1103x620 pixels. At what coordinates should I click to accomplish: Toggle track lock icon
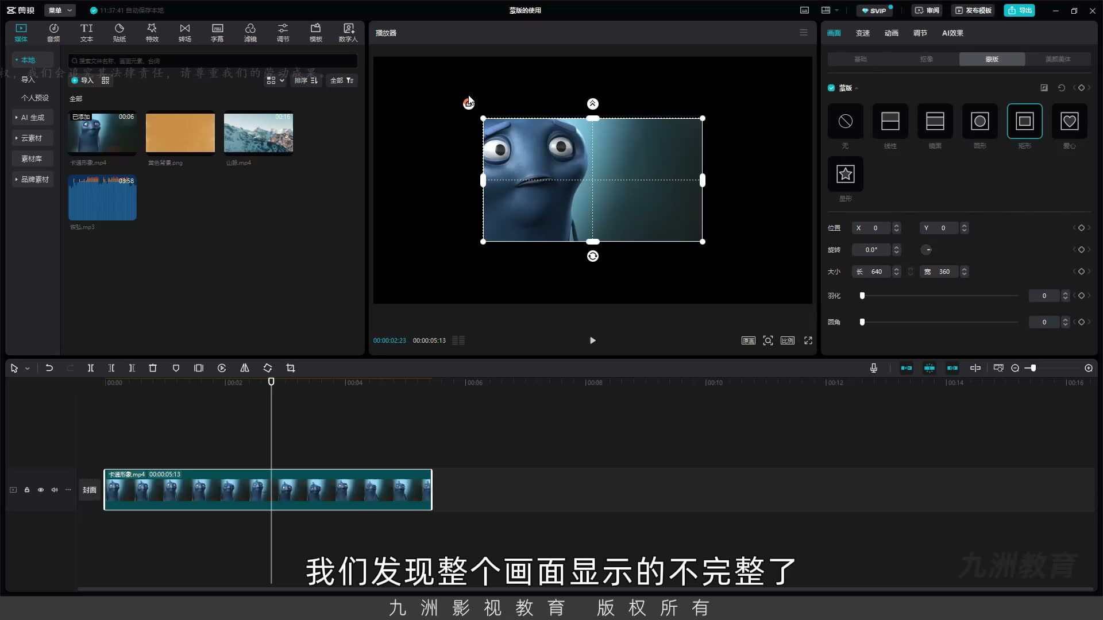pyautogui.click(x=27, y=490)
